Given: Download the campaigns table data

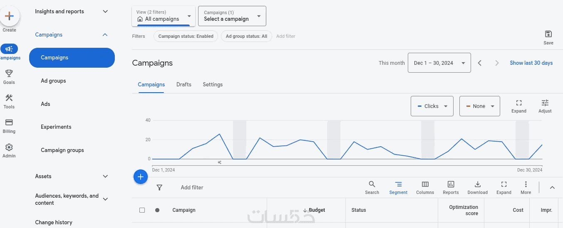Looking at the screenshot, I should 477,185.
